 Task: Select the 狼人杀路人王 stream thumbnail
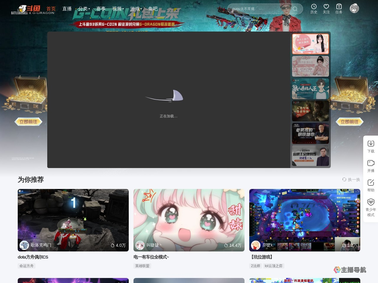(310, 89)
